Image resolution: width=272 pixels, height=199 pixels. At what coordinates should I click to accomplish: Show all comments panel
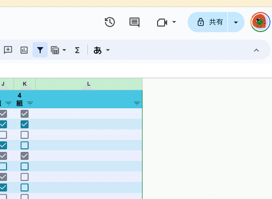[x=134, y=22]
